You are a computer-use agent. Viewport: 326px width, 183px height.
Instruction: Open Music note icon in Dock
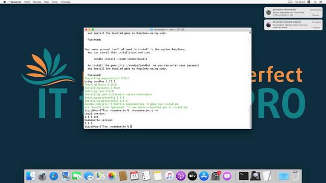169,176
